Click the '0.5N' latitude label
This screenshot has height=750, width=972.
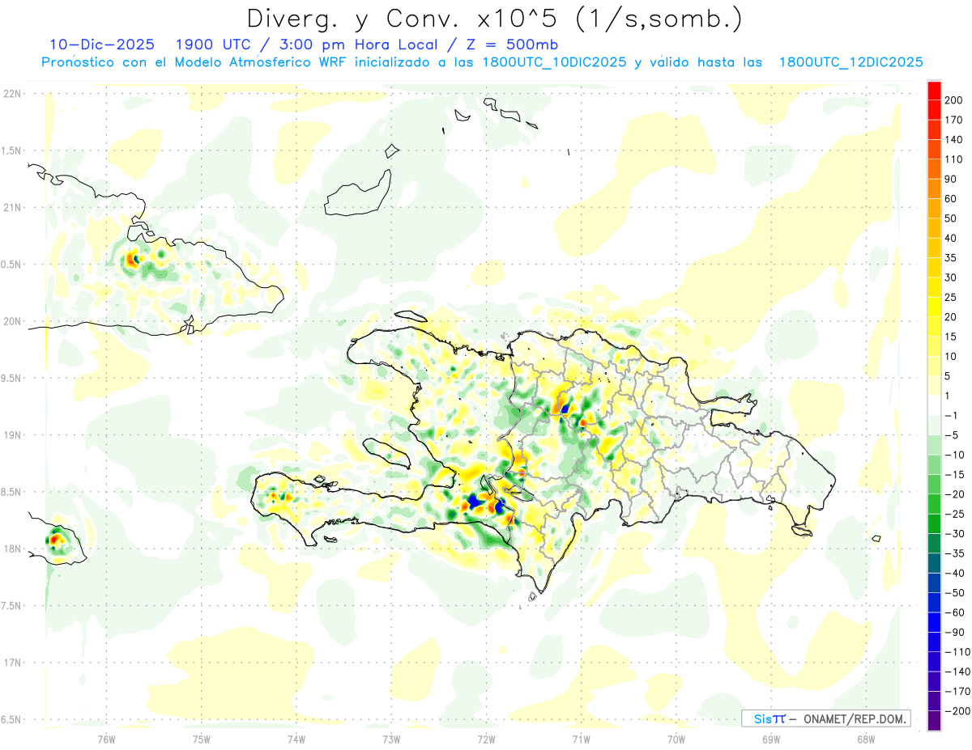11,265
